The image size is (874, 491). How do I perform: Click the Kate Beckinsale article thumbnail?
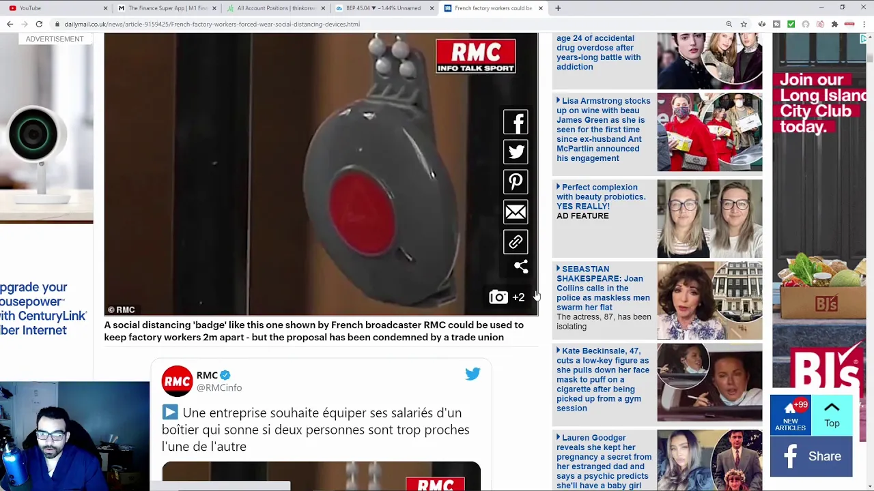tap(709, 383)
